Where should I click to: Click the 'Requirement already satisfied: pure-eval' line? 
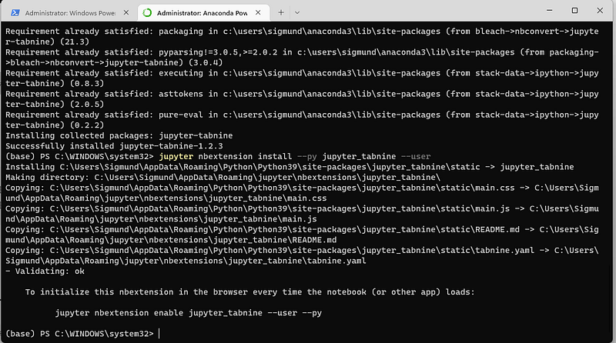click(x=302, y=120)
